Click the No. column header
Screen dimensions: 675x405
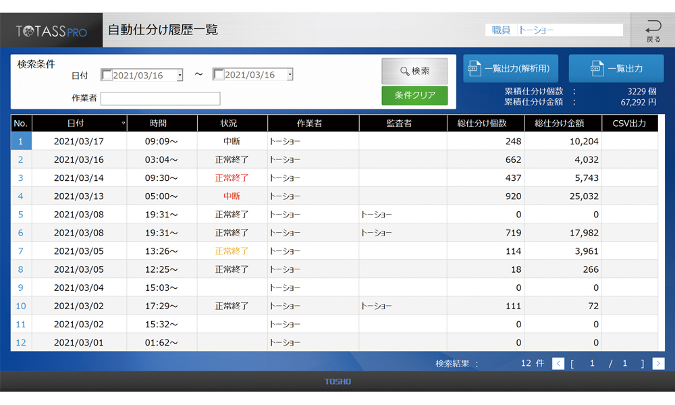[21, 123]
